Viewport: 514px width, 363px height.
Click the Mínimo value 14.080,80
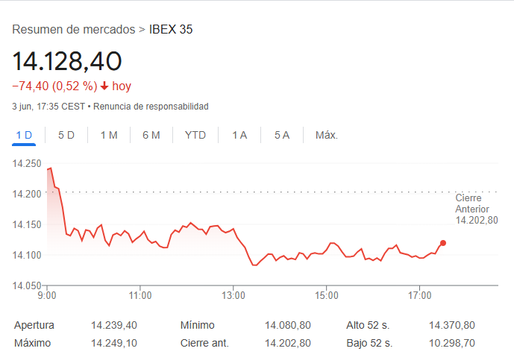click(x=287, y=326)
